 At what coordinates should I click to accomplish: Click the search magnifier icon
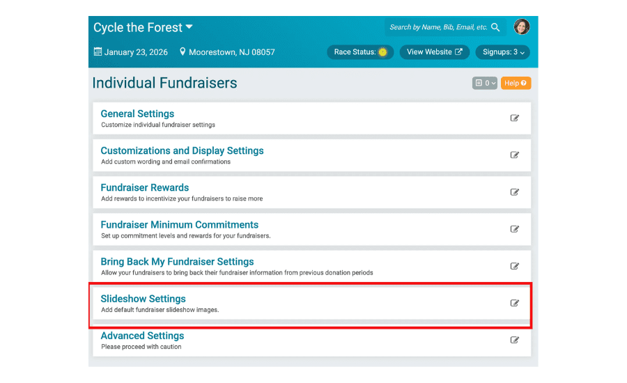(495, 27)
